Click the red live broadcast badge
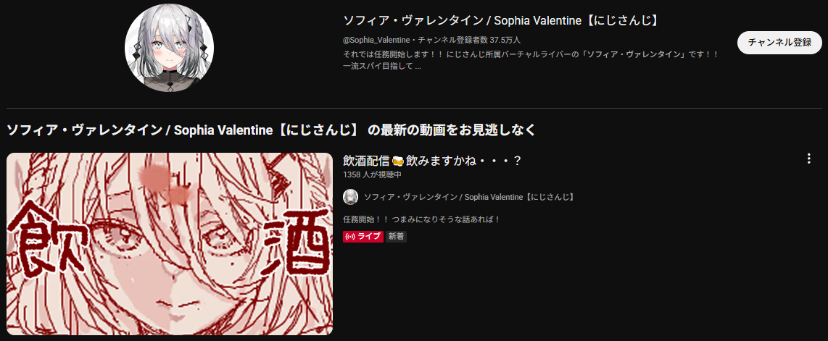This screenshot has height=341, width=828. (x=363, y=237)
